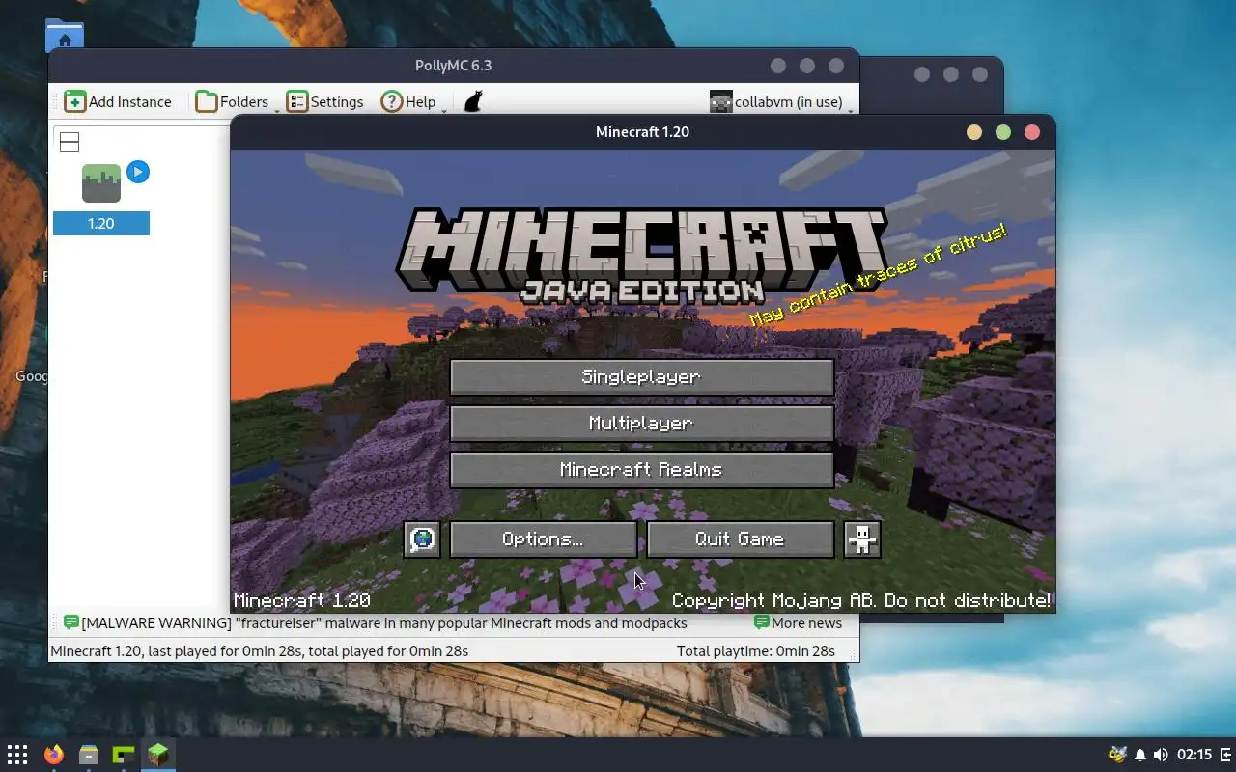The width and height of the screenshot is (1236, 772).
Task: Open accessibility settings figure icon
Action: 862,539
